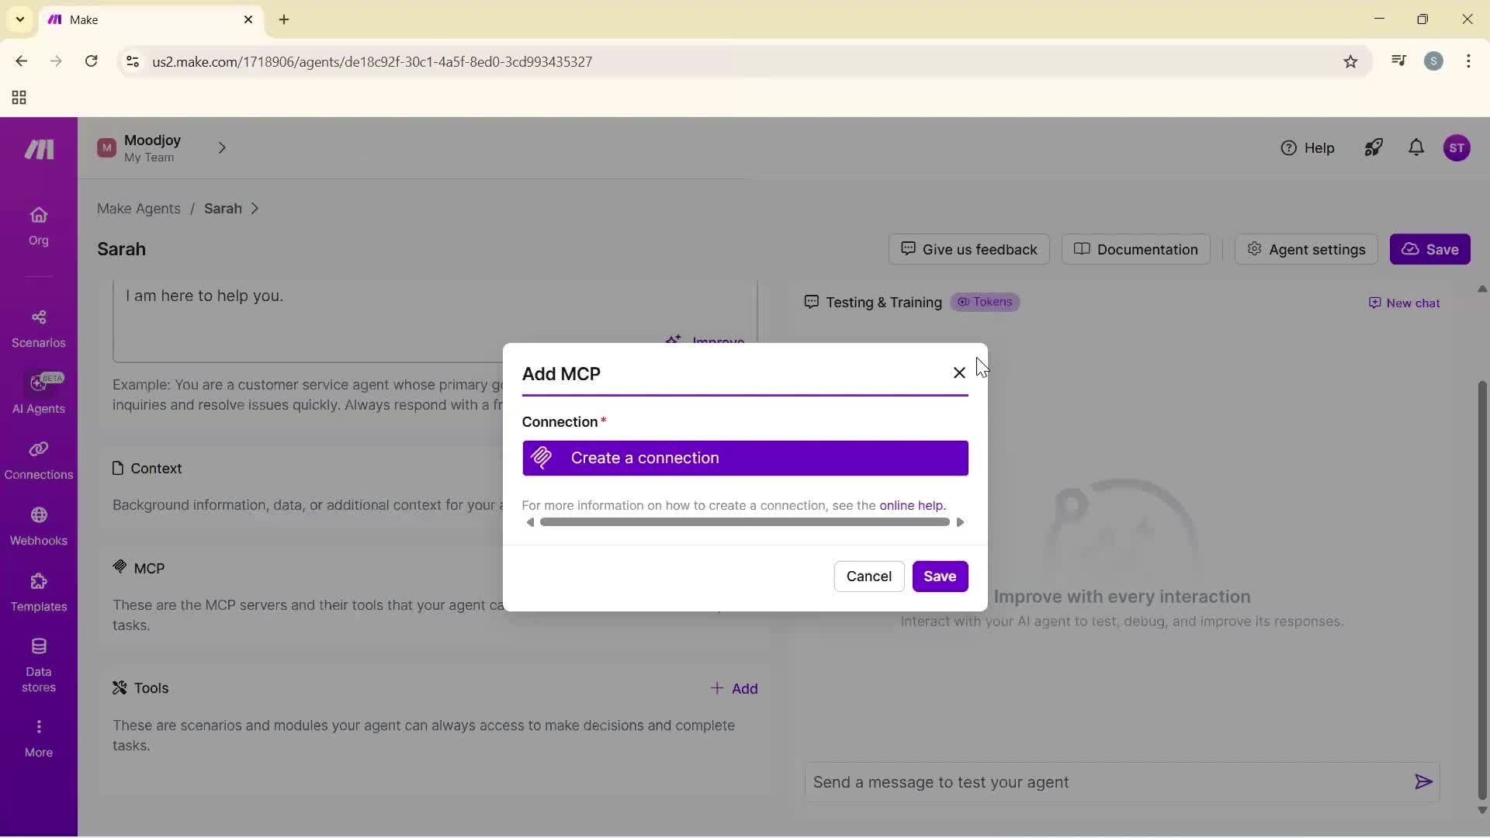The height and width of the screenshot is (838, 1490).
Task: Open Connections in sidebar
Action: [38, 460]
